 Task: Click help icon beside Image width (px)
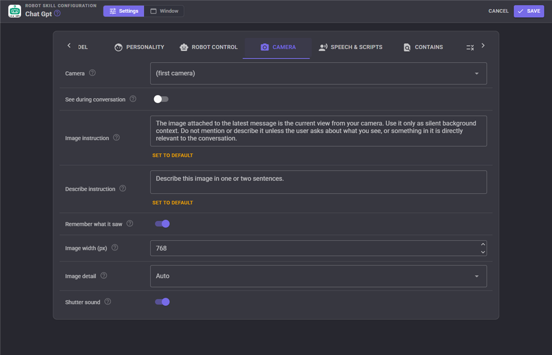114,248
